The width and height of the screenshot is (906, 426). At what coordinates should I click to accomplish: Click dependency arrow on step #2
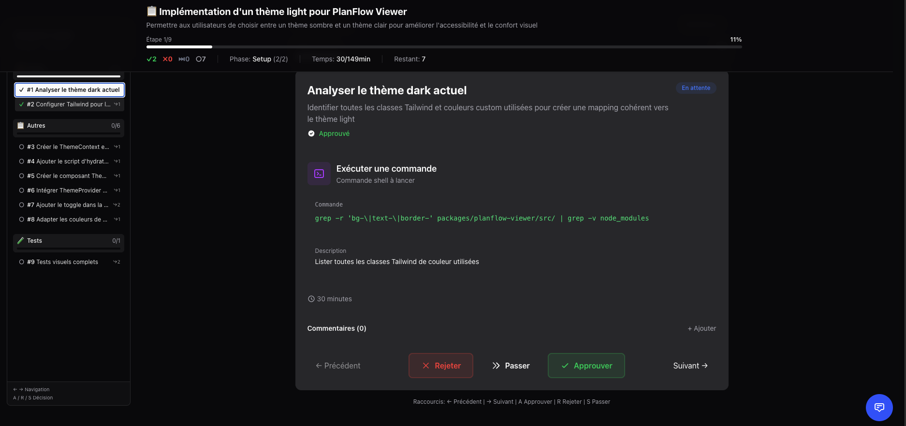point(117,104)
